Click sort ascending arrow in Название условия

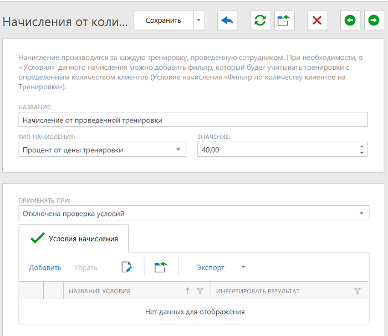(187, 291)
